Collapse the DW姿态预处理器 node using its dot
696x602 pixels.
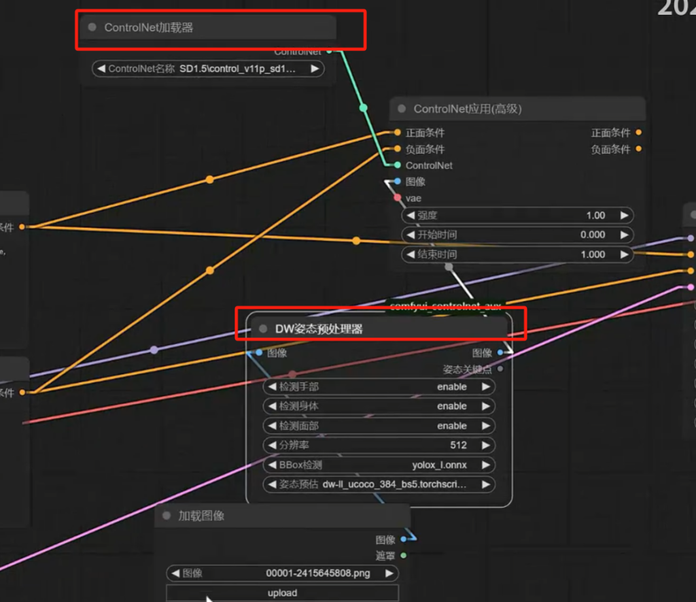coord(263,329)
